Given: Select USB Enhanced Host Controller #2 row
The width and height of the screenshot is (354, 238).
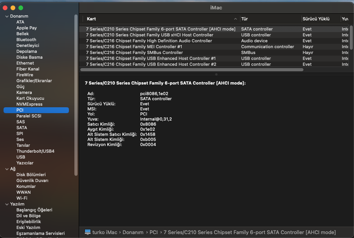Looking at the screenshot, I should [x=151, y=64].
